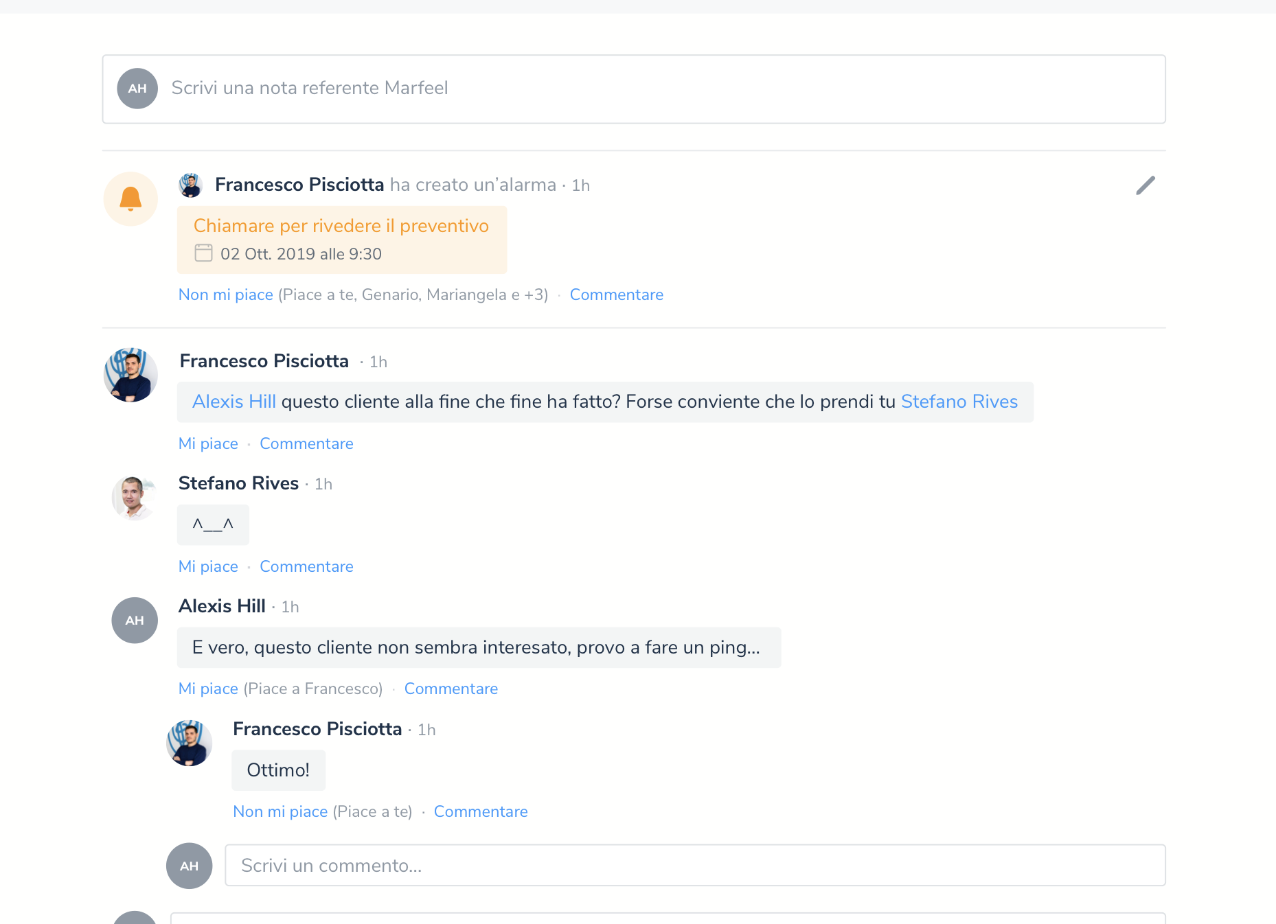The height and width of the screenshot is (924, 1276).
Task: Click Francesco's avatar beside the Ottimo reply
Action: 190,743
